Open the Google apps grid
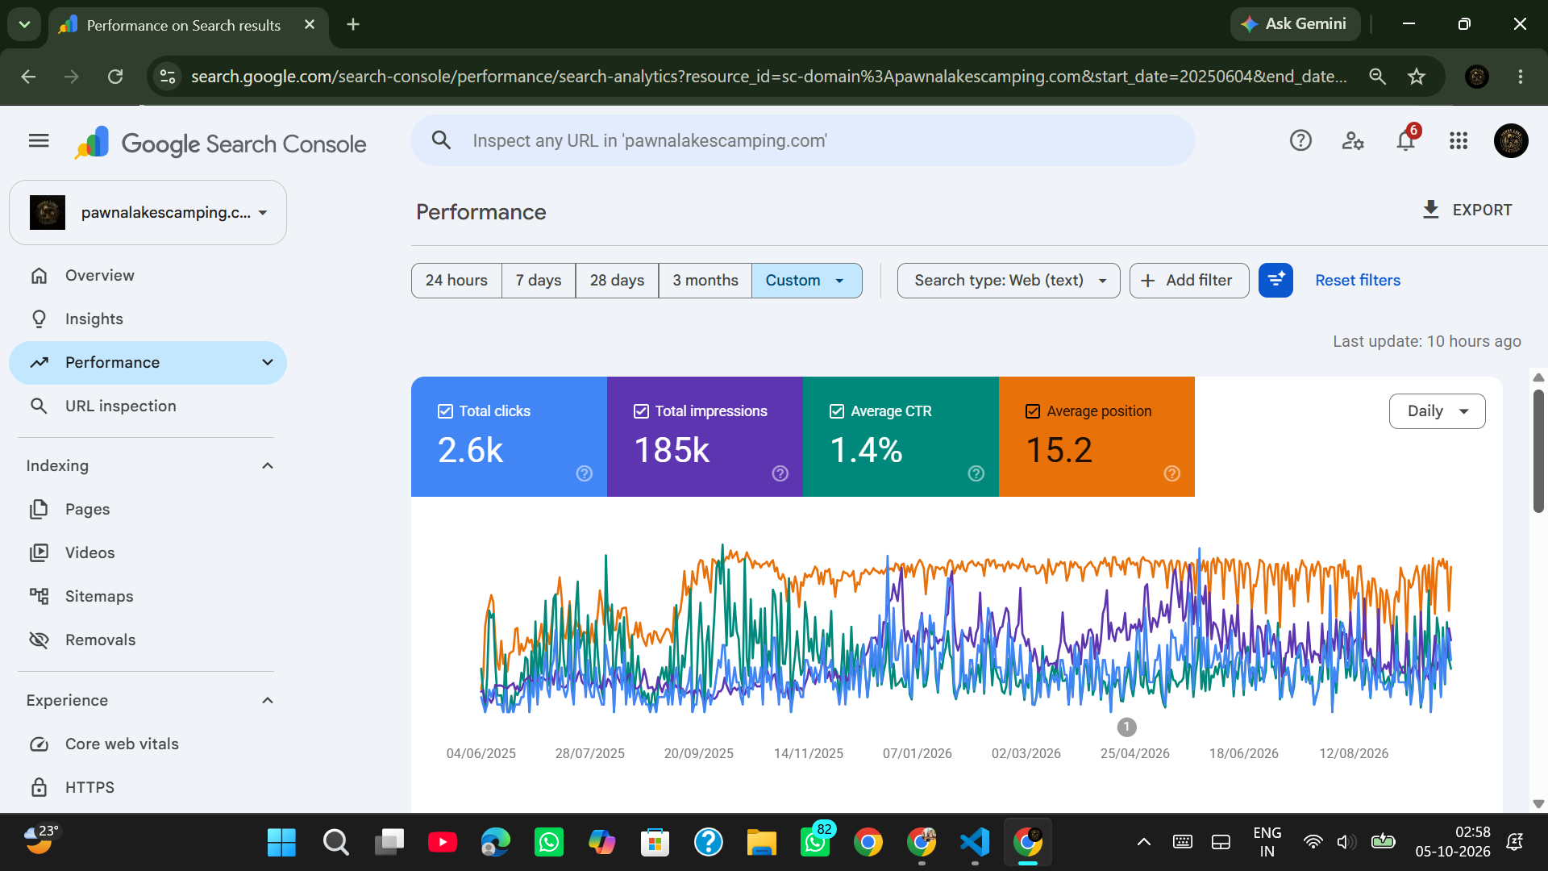Image resolution: width=1548 pixels, height=871 pixels. [x=1459, y=141]
